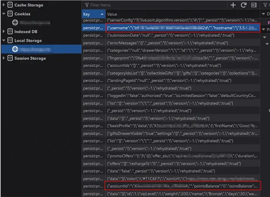Select the color #71C6F7 iconUrl row
The width and height of the screenshot is (270, 197).
pyautogui.click(x=183, y=179)
